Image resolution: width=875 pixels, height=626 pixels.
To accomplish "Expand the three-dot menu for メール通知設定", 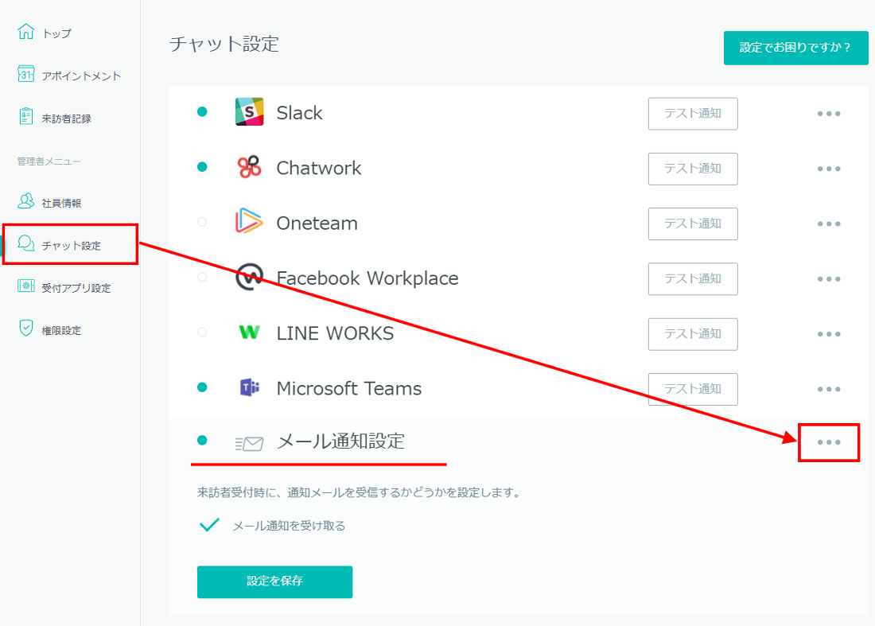I will coord(829,442).
